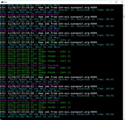Screen dimensions: 125x120
Task: Click the Total Speed: 60.419 Mh/s line
Action: pos(57,35)
